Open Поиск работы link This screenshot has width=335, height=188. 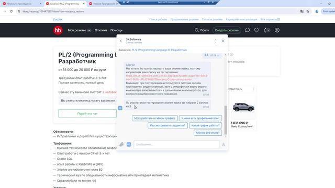(158, 19)
